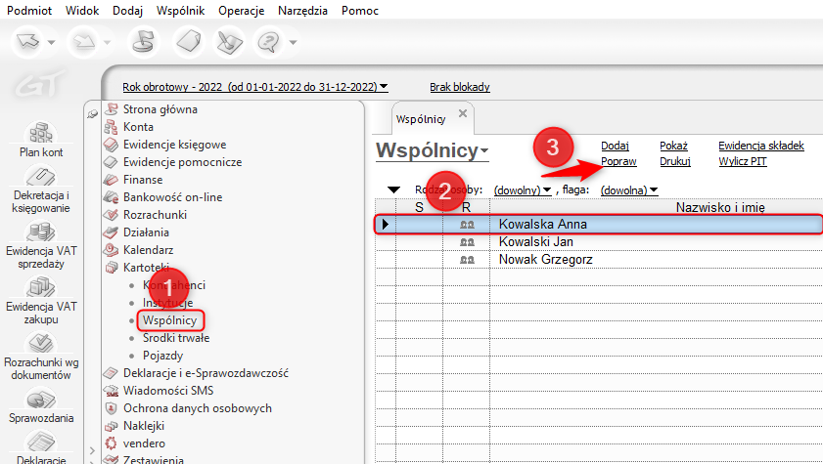This screenshot has height=464, width=823.
Task: Open the Wspólnik menu
Action: pyautogui.click(x=181, y=11)
